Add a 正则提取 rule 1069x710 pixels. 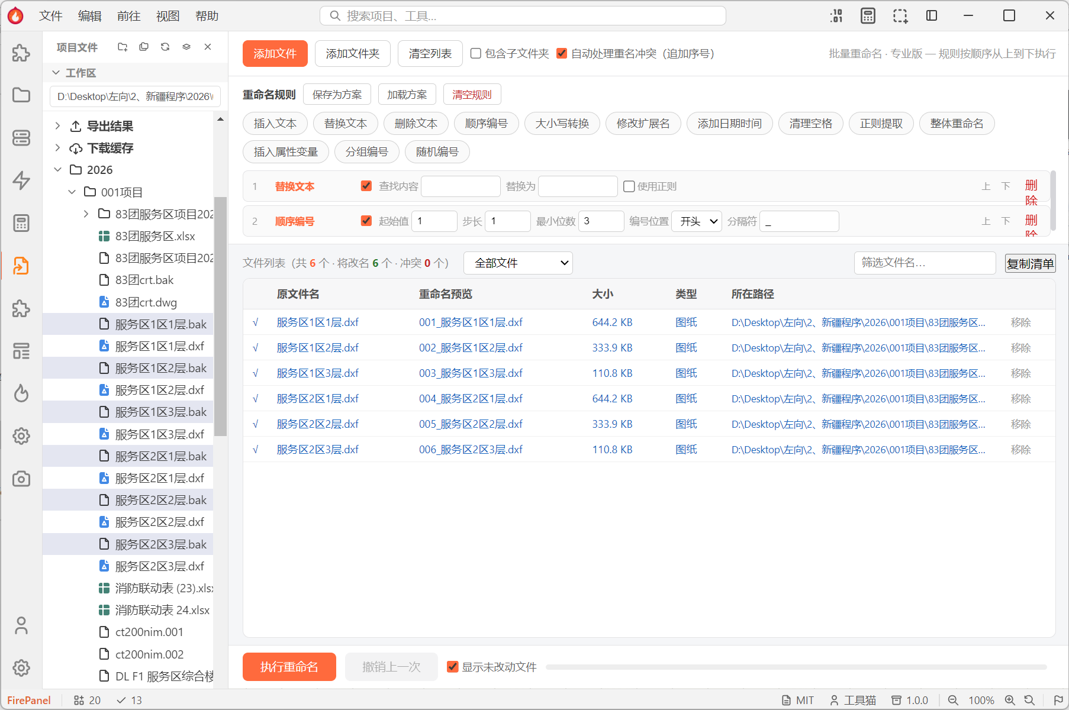(x=881, y=124)
